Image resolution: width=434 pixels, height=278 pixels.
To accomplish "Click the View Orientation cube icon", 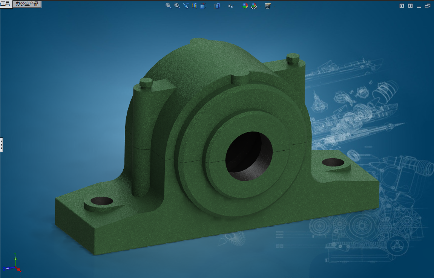I will tap(204, 6).
